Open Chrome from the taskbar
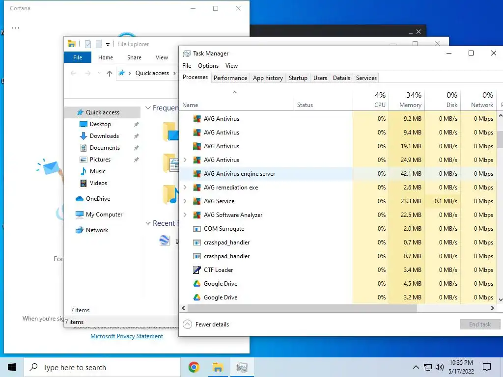Viewport: 503px width, 377px height. pyautogui.click(x=194, y=367)
